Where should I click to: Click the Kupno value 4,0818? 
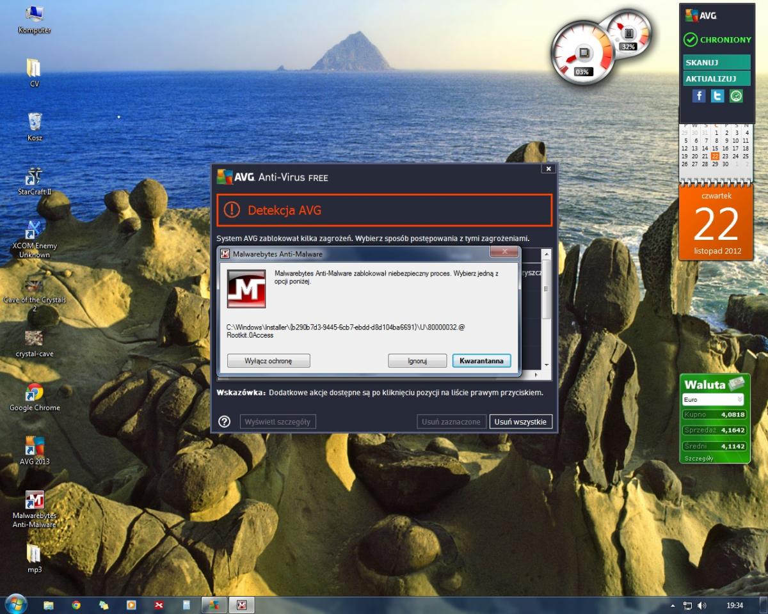point(733,414)
